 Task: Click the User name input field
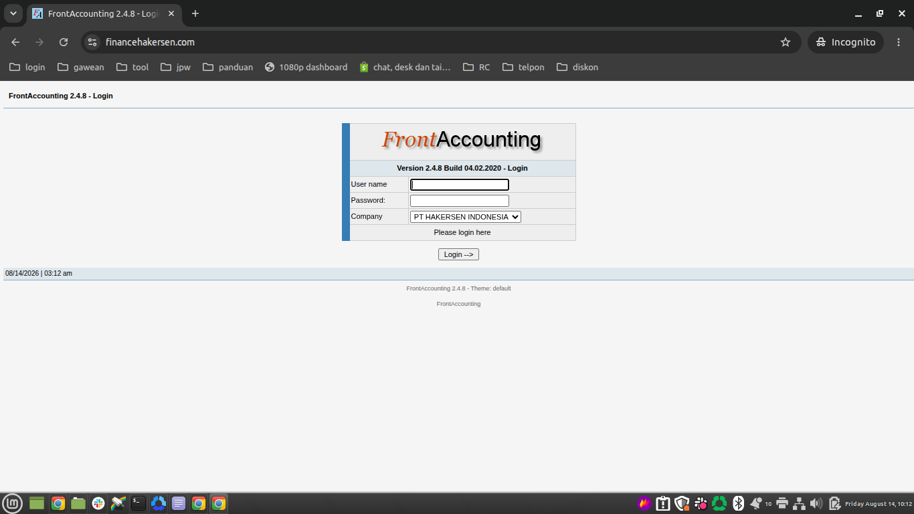coord(460,185)
